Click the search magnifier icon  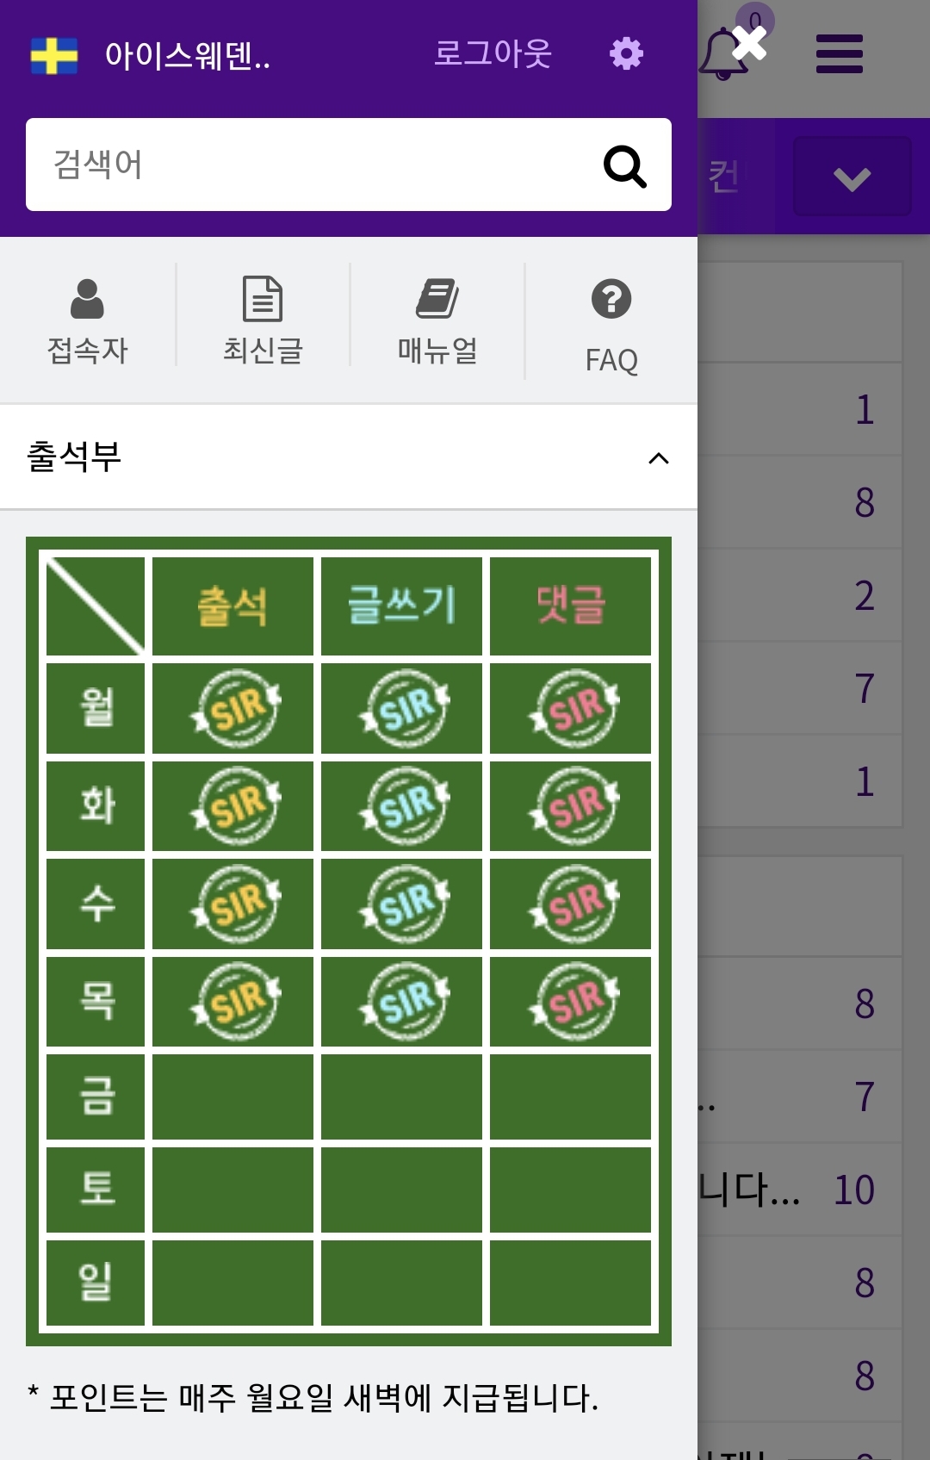pyautogui.click(x=624, y=165)
